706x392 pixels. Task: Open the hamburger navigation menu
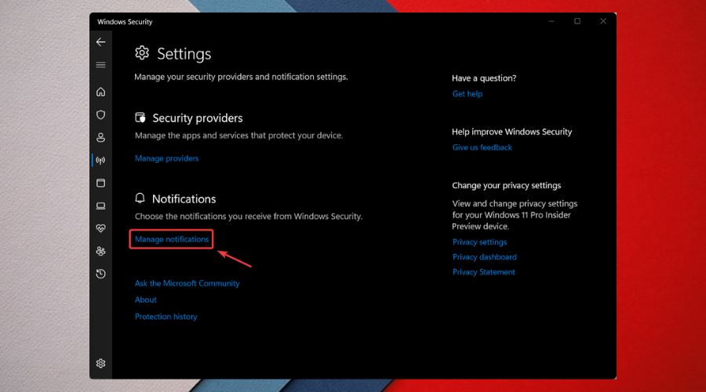[x=100, y=65]
